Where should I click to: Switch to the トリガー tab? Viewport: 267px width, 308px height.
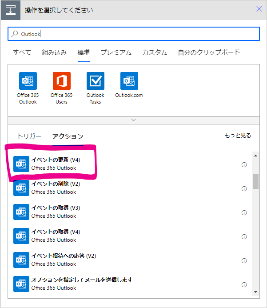tap(29, 136)
